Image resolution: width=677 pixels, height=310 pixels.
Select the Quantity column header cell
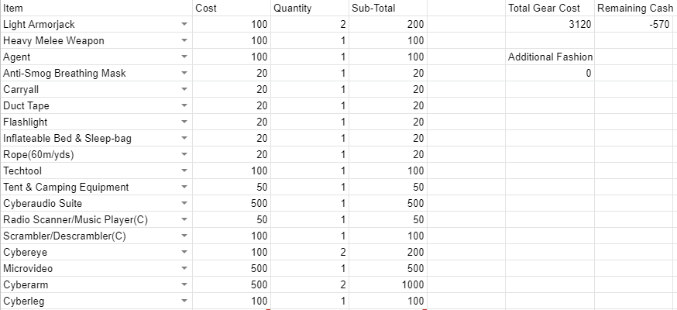point(309,9)
